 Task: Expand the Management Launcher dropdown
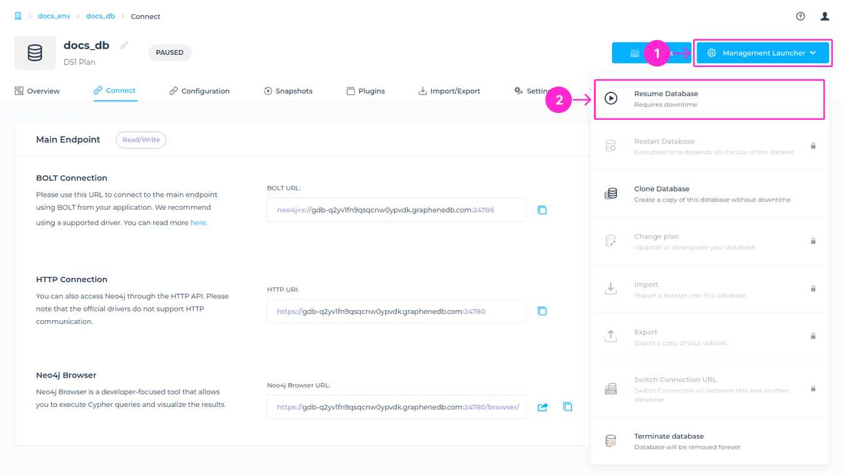tap(763, 53)
